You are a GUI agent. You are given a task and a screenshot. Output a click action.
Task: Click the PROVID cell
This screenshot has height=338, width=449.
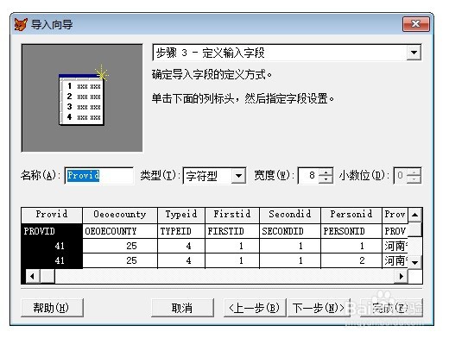pos(52,231)
